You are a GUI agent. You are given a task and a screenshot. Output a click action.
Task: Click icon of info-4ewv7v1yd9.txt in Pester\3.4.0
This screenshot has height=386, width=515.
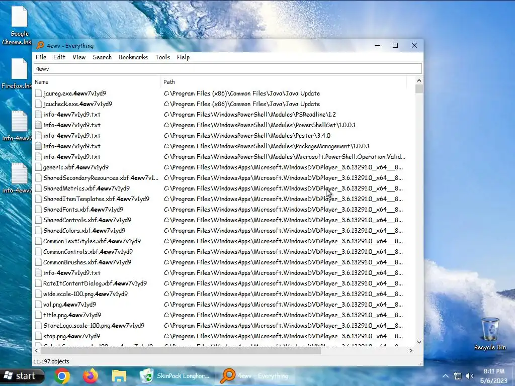(38, 136)
